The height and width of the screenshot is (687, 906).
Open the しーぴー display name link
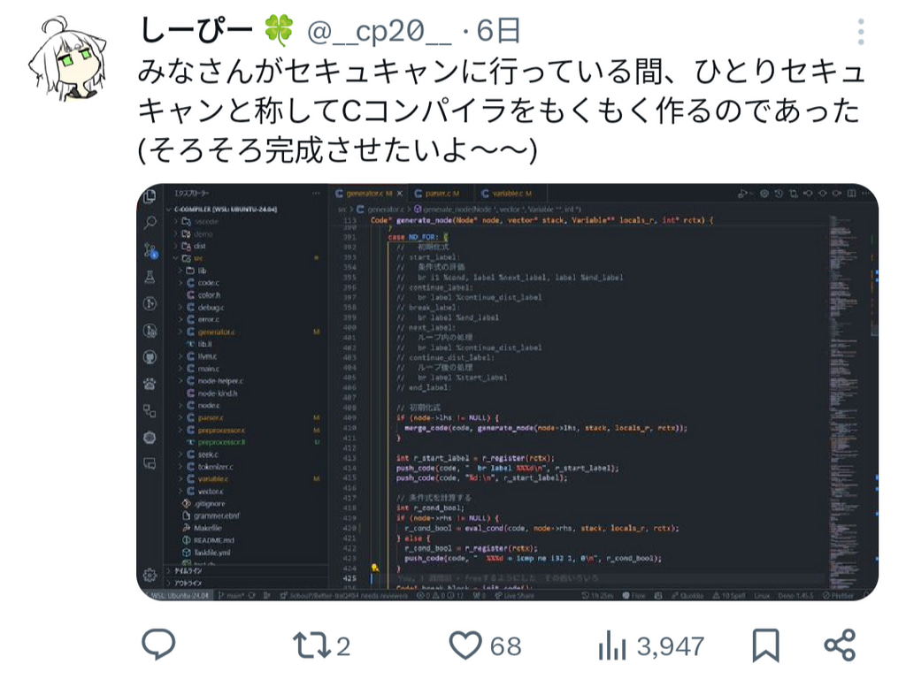point(196,31)
